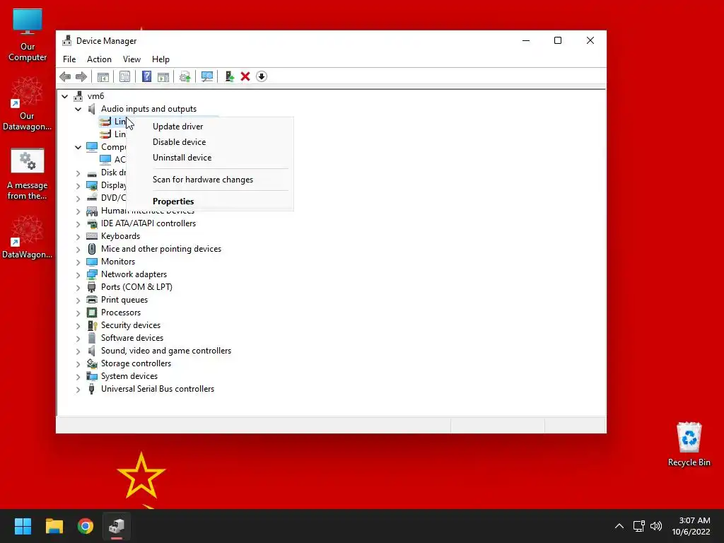Toggle the Show/Hide Console Tree toolbar icon
Viewport: 724px width, 543px height.
click(x=103, y=76)
